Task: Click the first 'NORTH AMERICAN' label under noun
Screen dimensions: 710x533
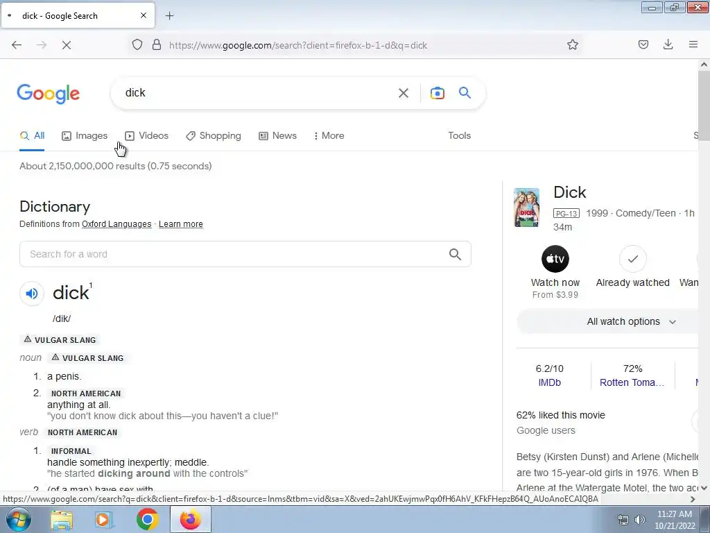Action: (86, 394)
